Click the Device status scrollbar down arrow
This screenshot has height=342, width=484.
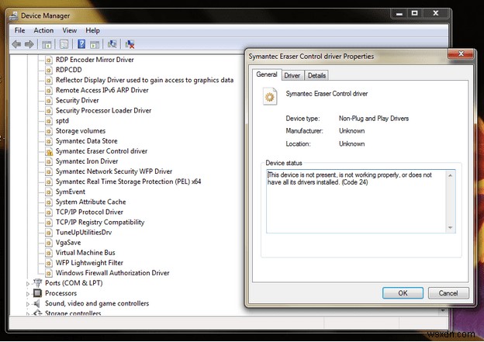(450, 227)
